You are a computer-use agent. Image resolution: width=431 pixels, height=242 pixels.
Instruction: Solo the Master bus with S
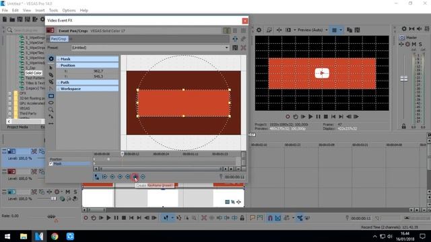coord(420,44)
